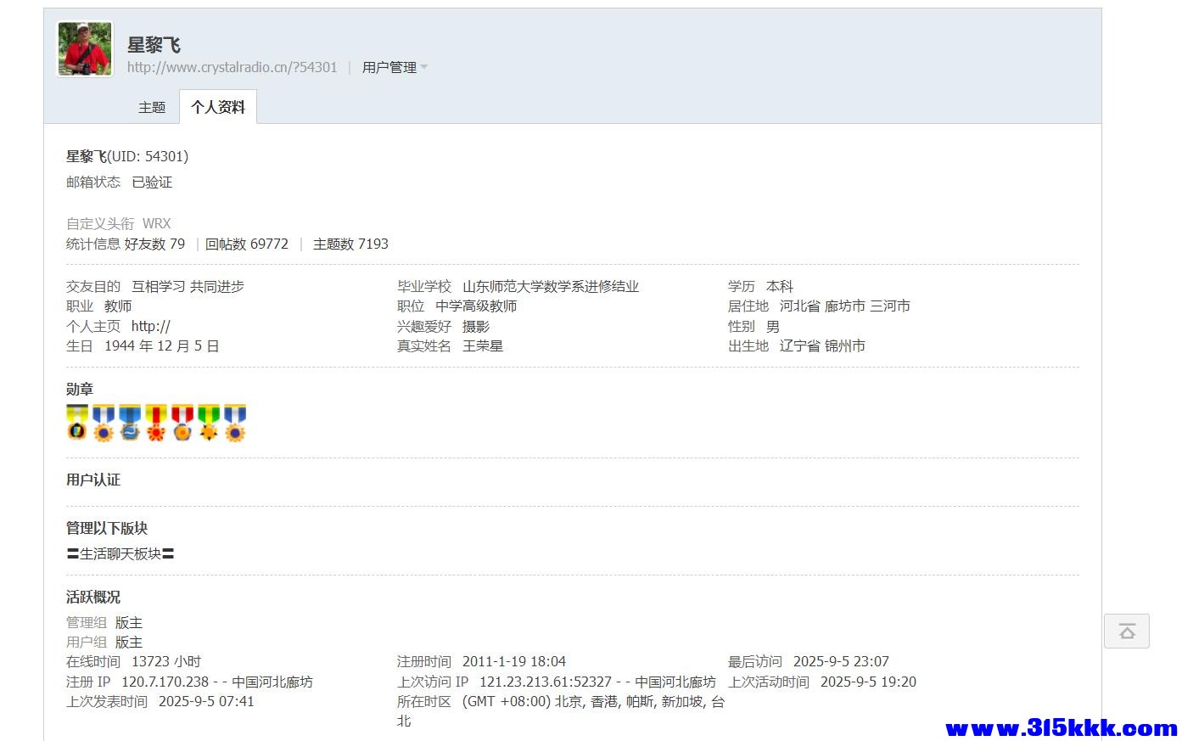The width and height of the screenshot is (1182, 741).
Task: Click the user's avatar photo thumbnail
Action: point(84,48)
